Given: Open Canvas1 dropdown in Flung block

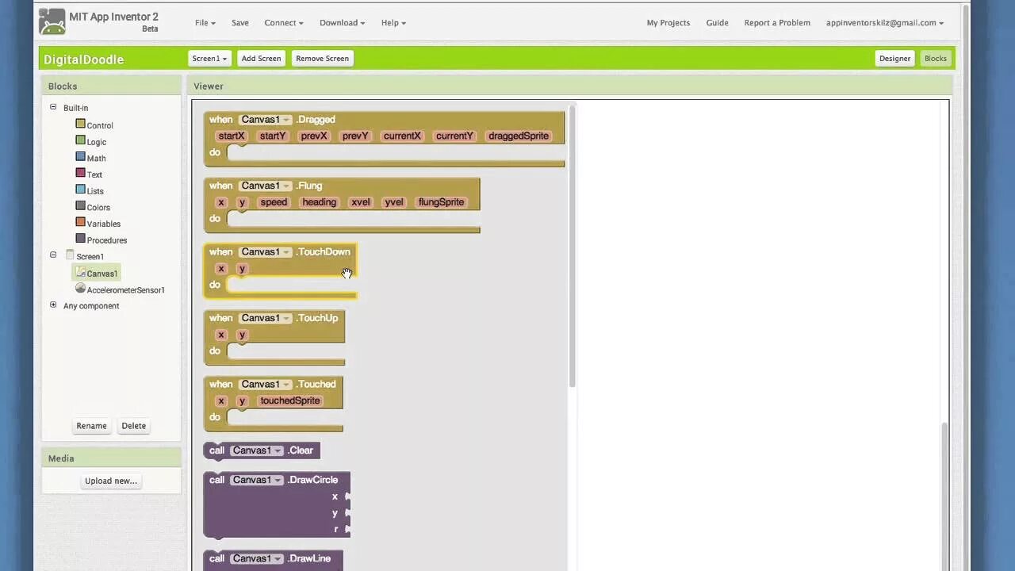Looking at the screenshot, I should [266, 186].
